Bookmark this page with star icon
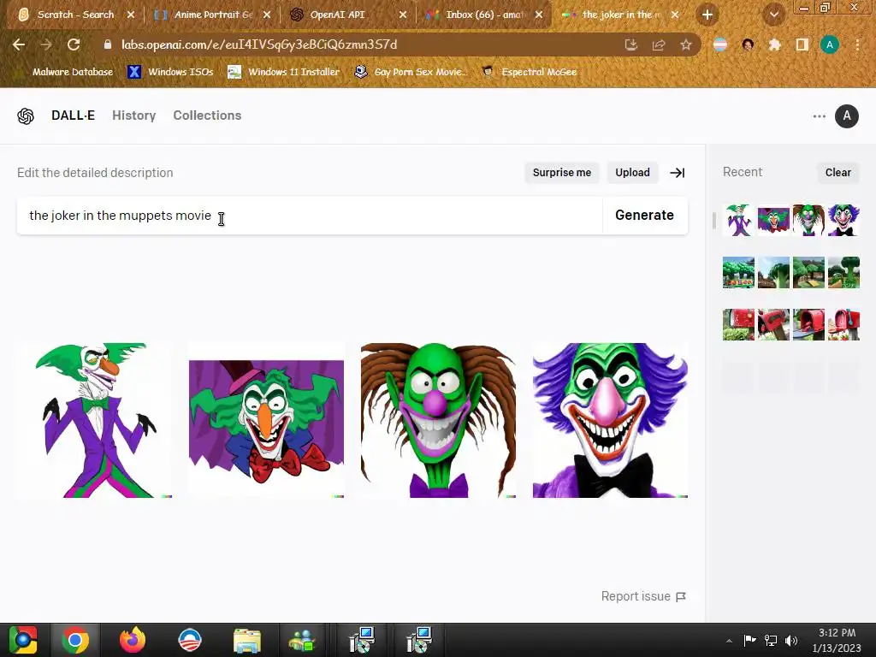876x657 pixels. point(686,44)
